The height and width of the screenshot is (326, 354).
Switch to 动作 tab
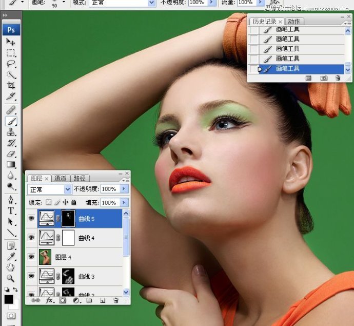(294, 22)
